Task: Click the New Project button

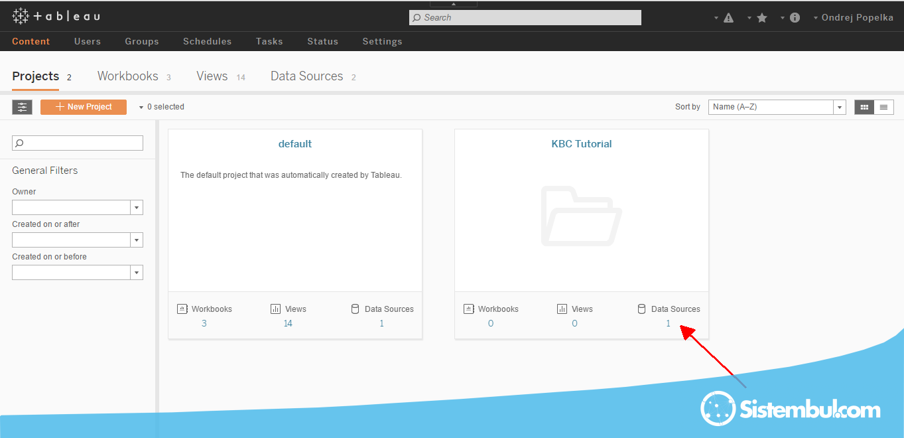Action: (x=84, y=107)
